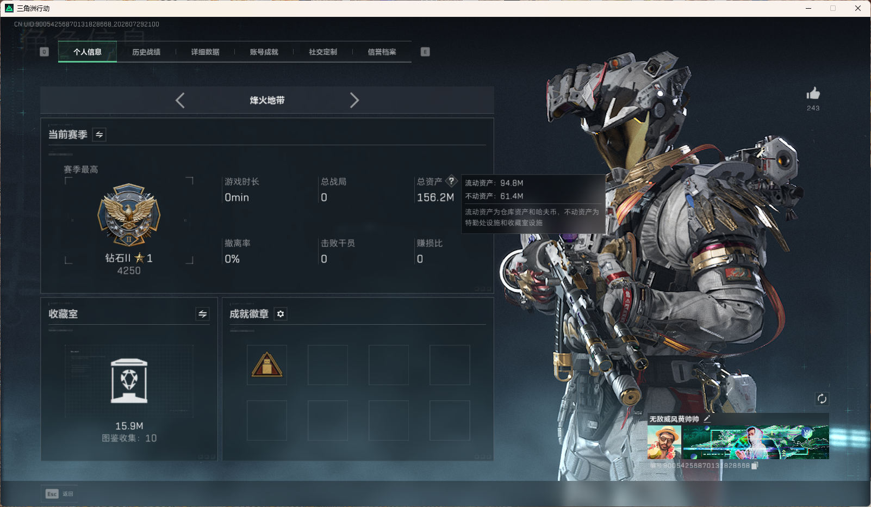Viewport: 871px width, 507px height.
Task: Open 成就徽章 settings gear
Action: pos(281,314)
